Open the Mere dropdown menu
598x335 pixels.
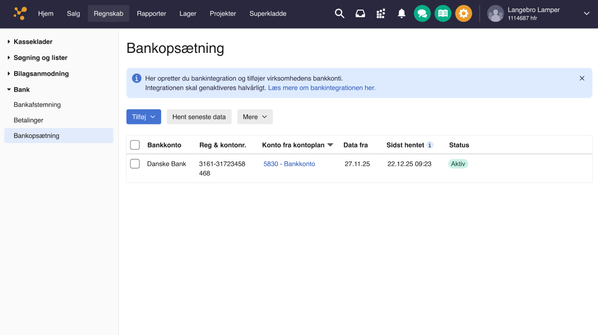255,116
